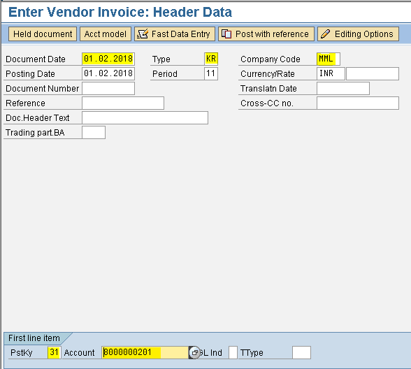The height and width of the screenshot is (369, 411).
Task: Click the Cross-CC no. label
Action: [267, 103]
